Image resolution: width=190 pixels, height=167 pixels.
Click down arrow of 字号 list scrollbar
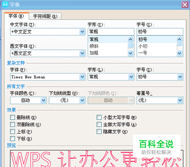coord(179,53)
